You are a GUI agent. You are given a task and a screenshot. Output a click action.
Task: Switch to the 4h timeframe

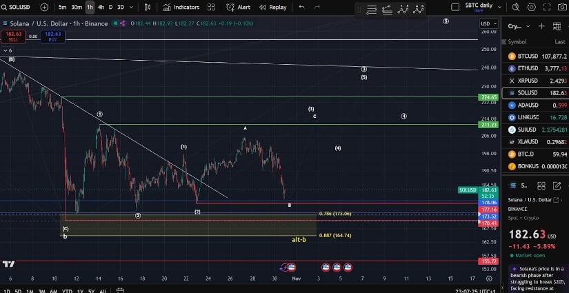coord(101,7)
